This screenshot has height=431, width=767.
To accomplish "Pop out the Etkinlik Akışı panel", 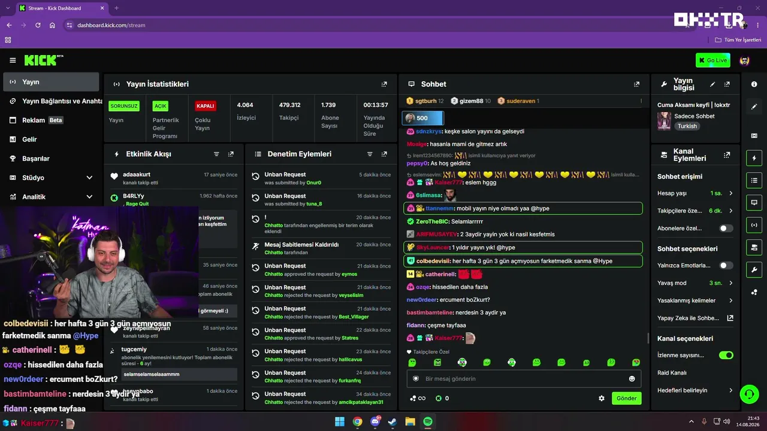I will pos(231,154).
